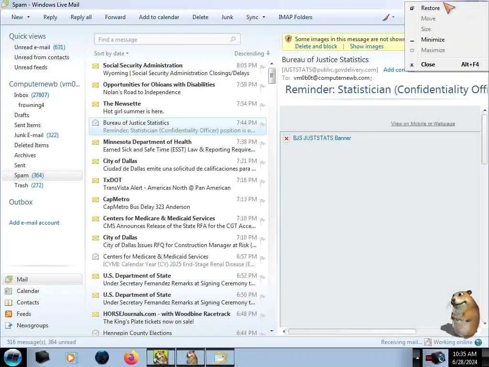Open the Sync dropdown arrow

point(264,17)
